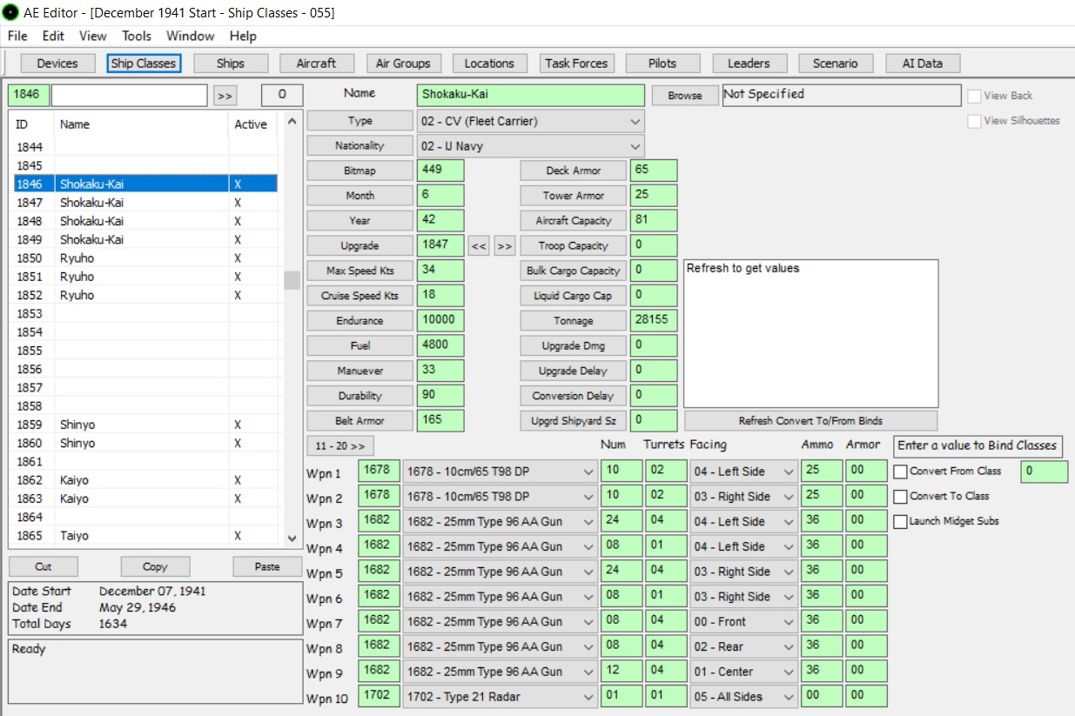Click the Aircraft Capacity value field
This screenshot has width=1075, height=716.
click(x=654, y=221)
